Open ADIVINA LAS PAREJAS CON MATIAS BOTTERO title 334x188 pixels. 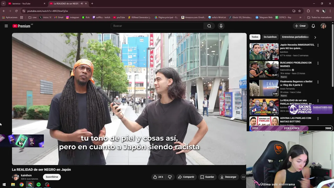coord(295,120)
